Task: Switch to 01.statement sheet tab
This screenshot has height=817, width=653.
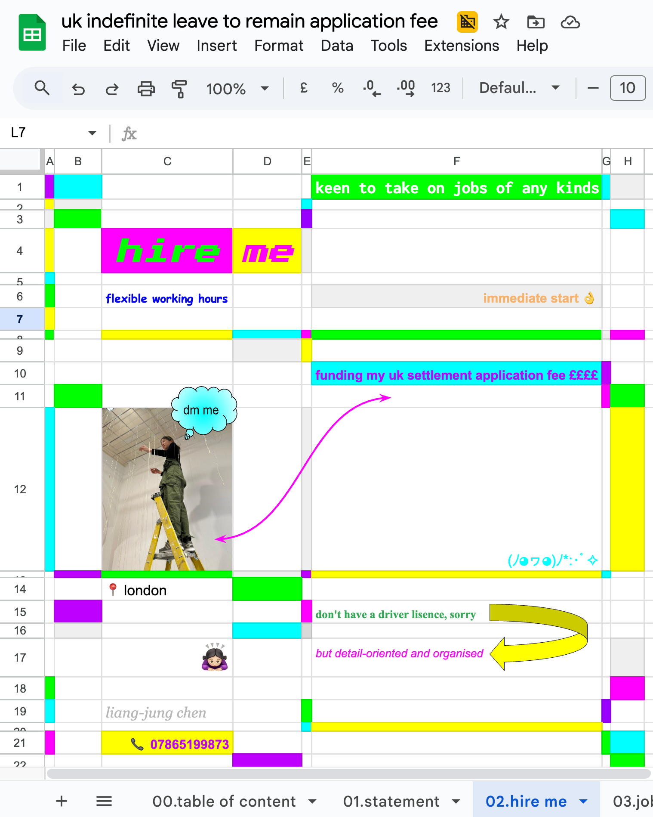Action: pos(391,802)
